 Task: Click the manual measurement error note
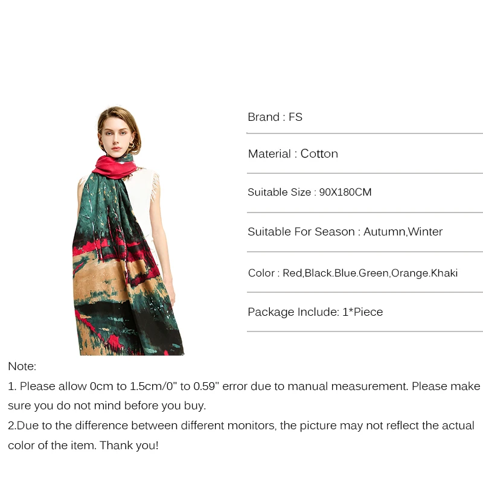tap(244, 386)
